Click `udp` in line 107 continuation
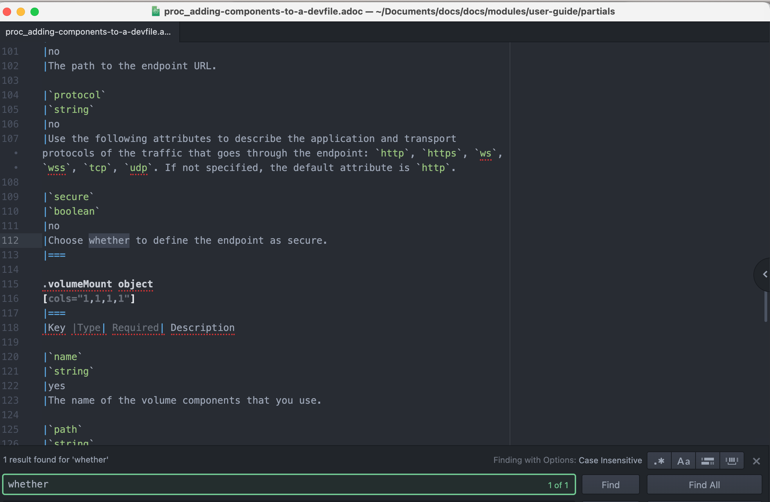This screenshot has height=502, width=770. (138, 168)
